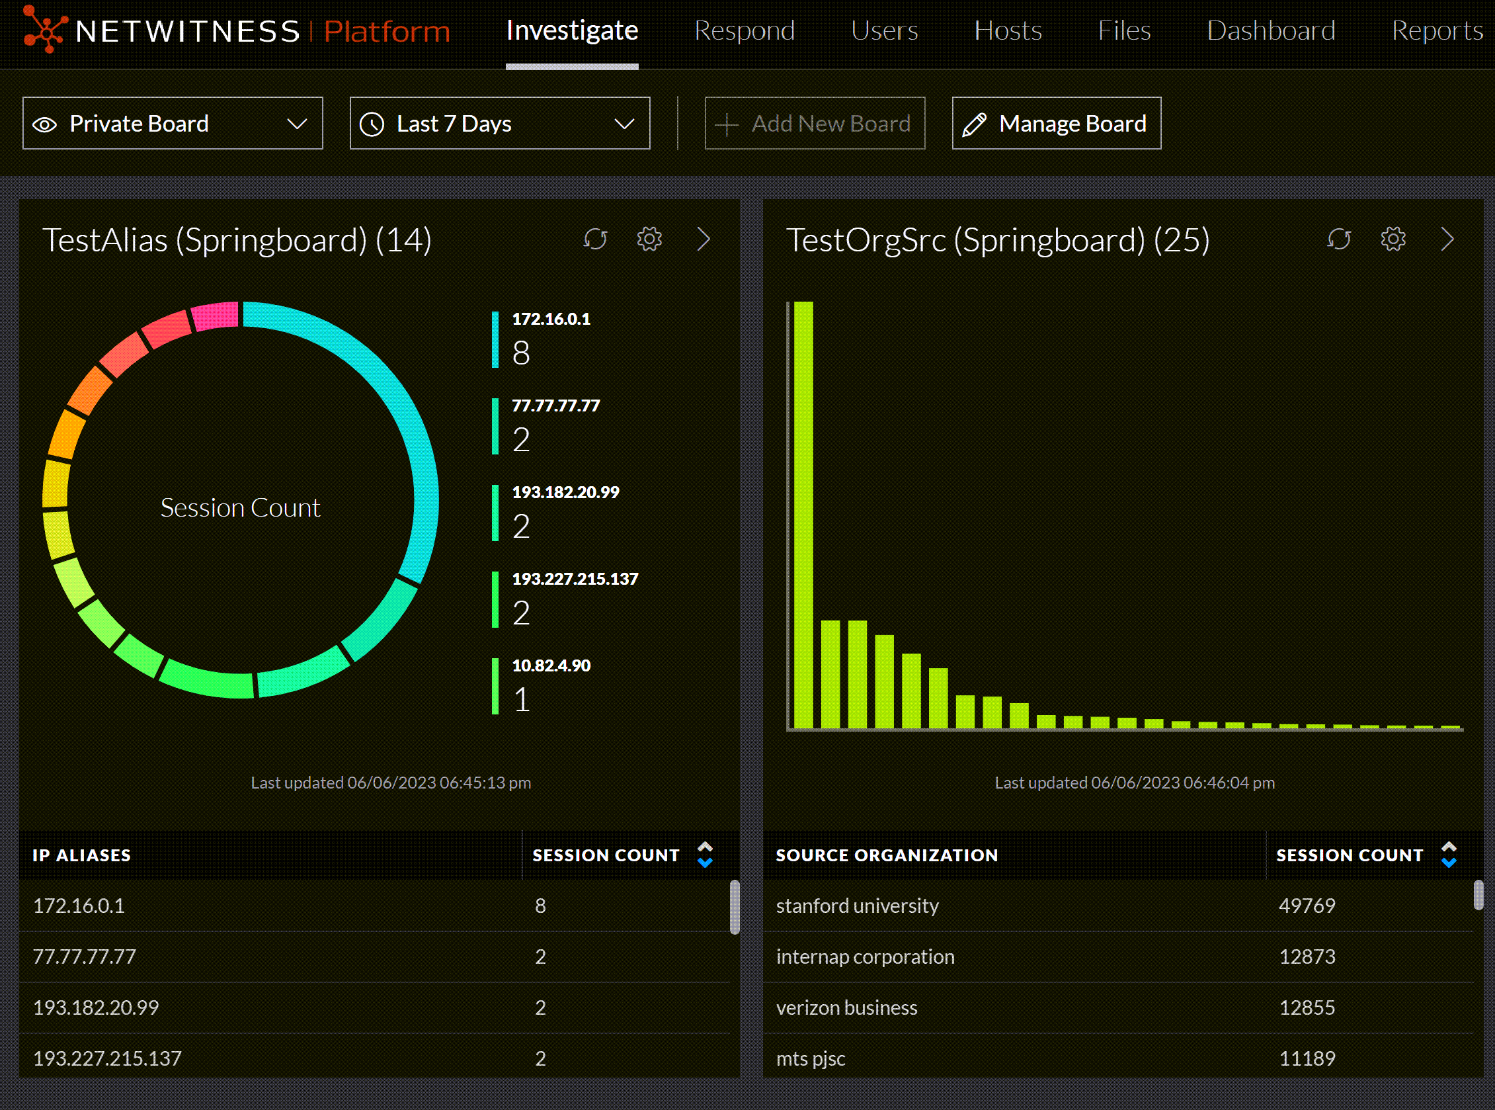Switch to the Investigate tab

[x=572, y=31]
